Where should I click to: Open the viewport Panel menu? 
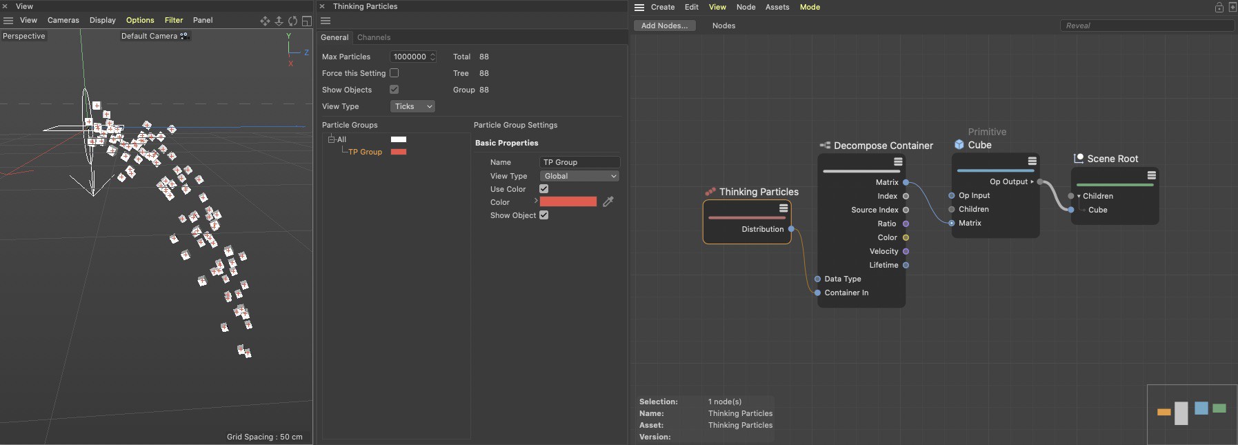[x=203, y=21]
